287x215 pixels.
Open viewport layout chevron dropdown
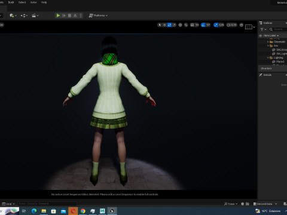(x=254, y=27)
